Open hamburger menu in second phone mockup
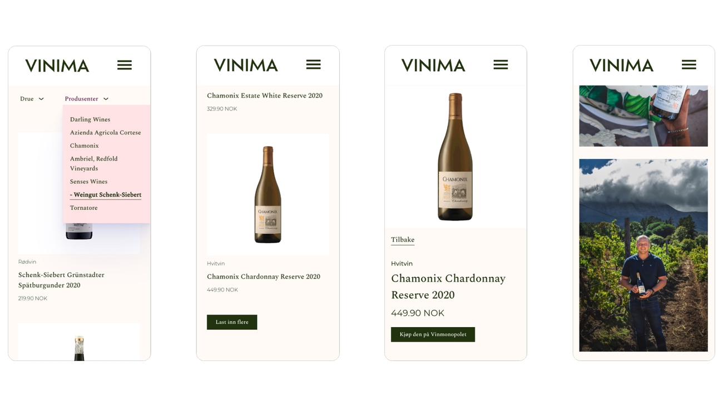The width and height of the screenshot is (723, 406). click(313, 64)
